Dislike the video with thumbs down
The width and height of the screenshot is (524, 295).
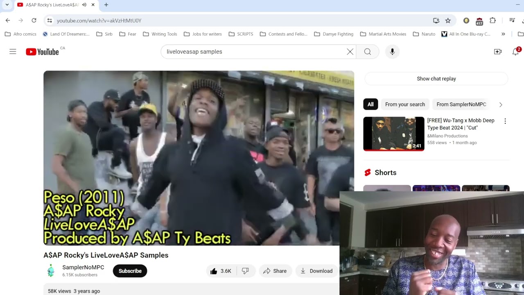245,271
